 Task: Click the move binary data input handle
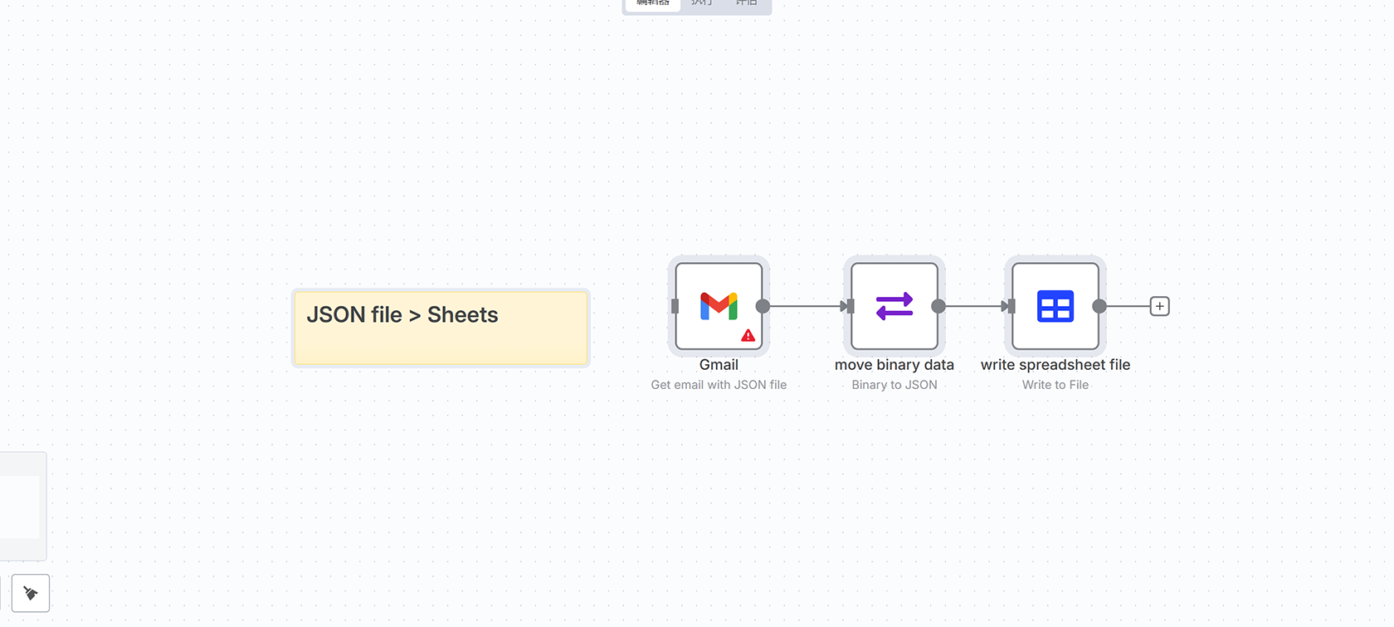[x=848, y=306]
